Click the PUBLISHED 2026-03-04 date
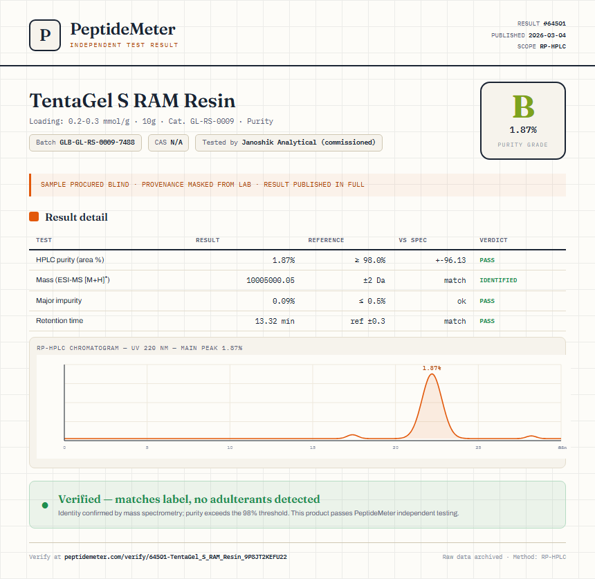 pyautogui.click(x=528, y=35)
